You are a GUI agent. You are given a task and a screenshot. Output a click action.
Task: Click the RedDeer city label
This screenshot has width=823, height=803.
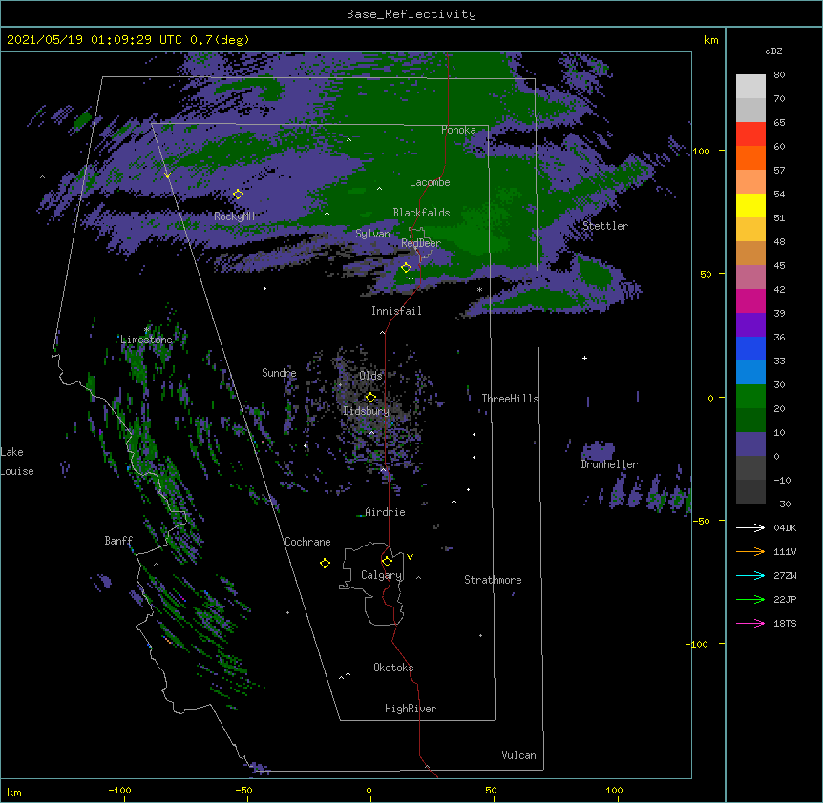pyautogui.click(x=421, y=243)
